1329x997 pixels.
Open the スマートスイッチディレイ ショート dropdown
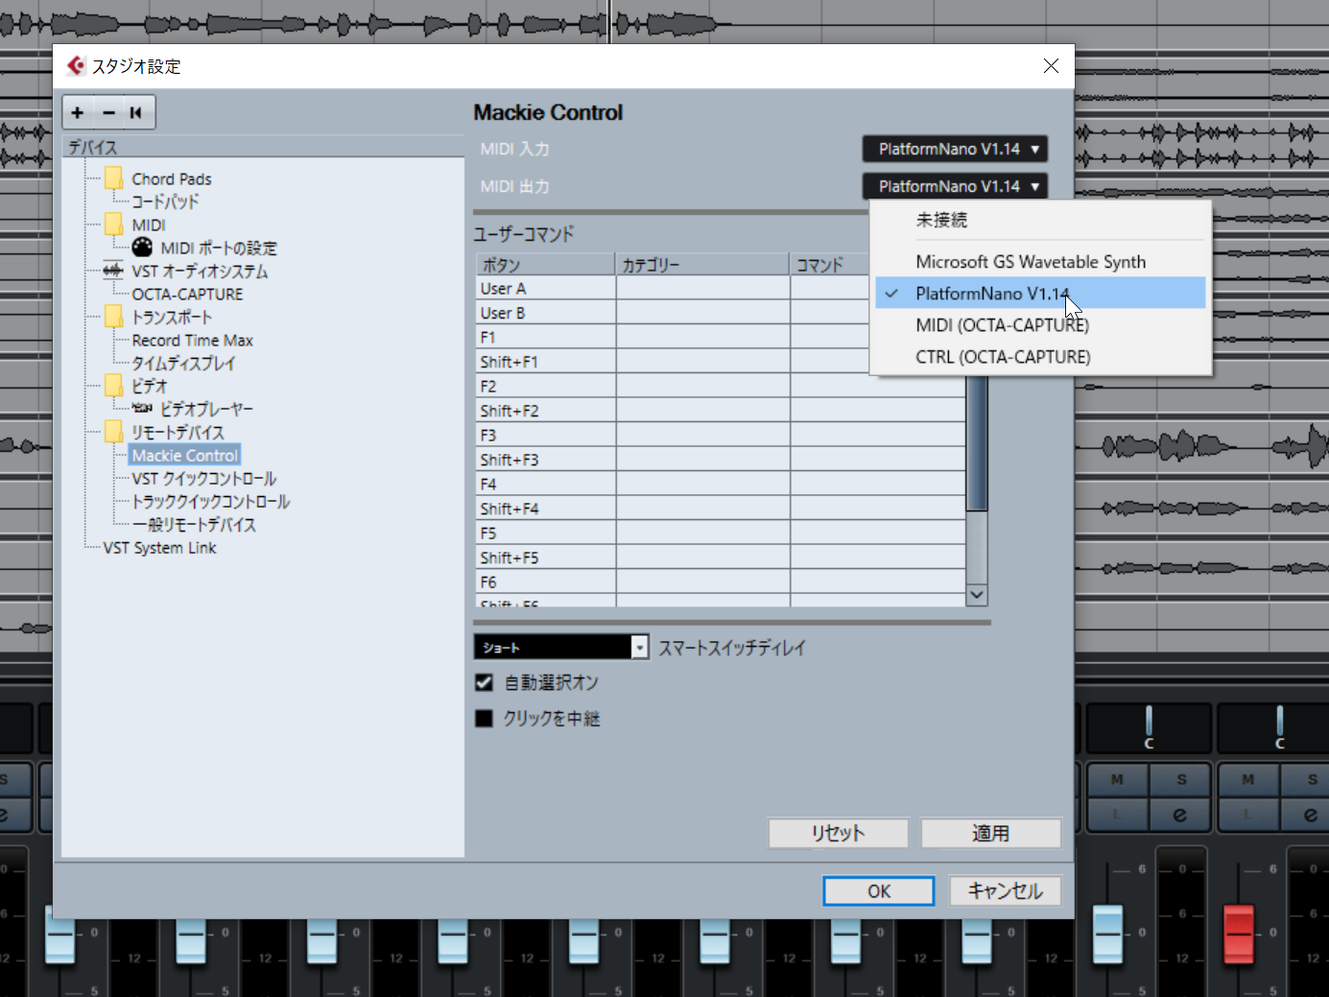point(561,648)
